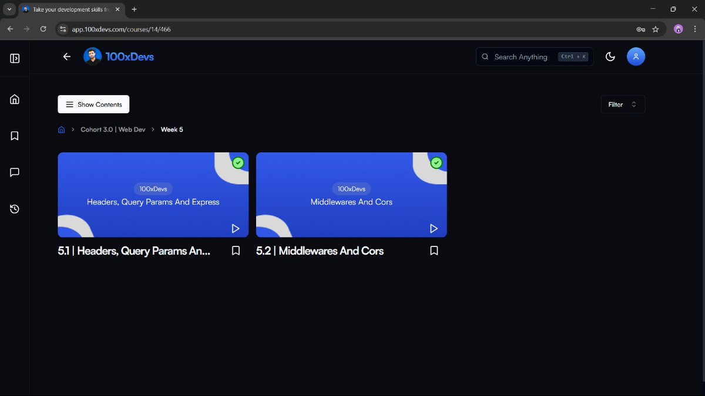Select the browser tab Take your development skills

coord(70,9)
